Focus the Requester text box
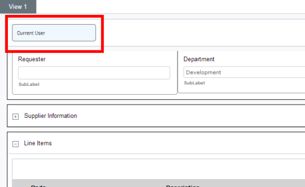This screenshot has height=187, width=305. (x=94, y=73)
